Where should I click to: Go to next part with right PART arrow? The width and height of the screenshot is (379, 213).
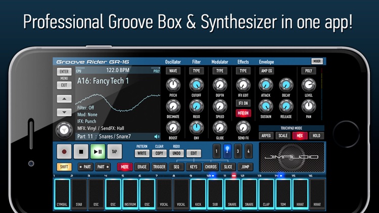103,167
